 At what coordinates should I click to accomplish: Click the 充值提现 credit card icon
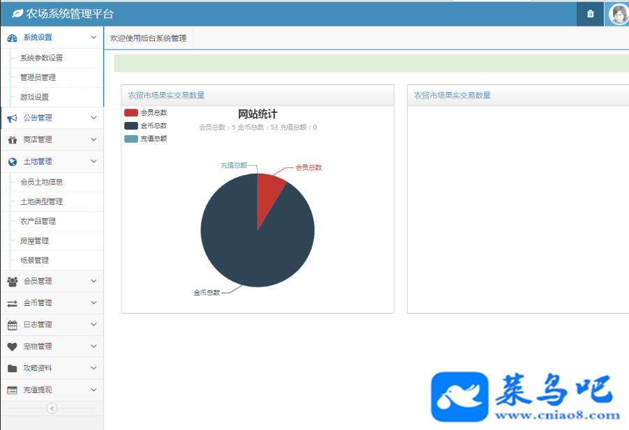click(13, 390)
